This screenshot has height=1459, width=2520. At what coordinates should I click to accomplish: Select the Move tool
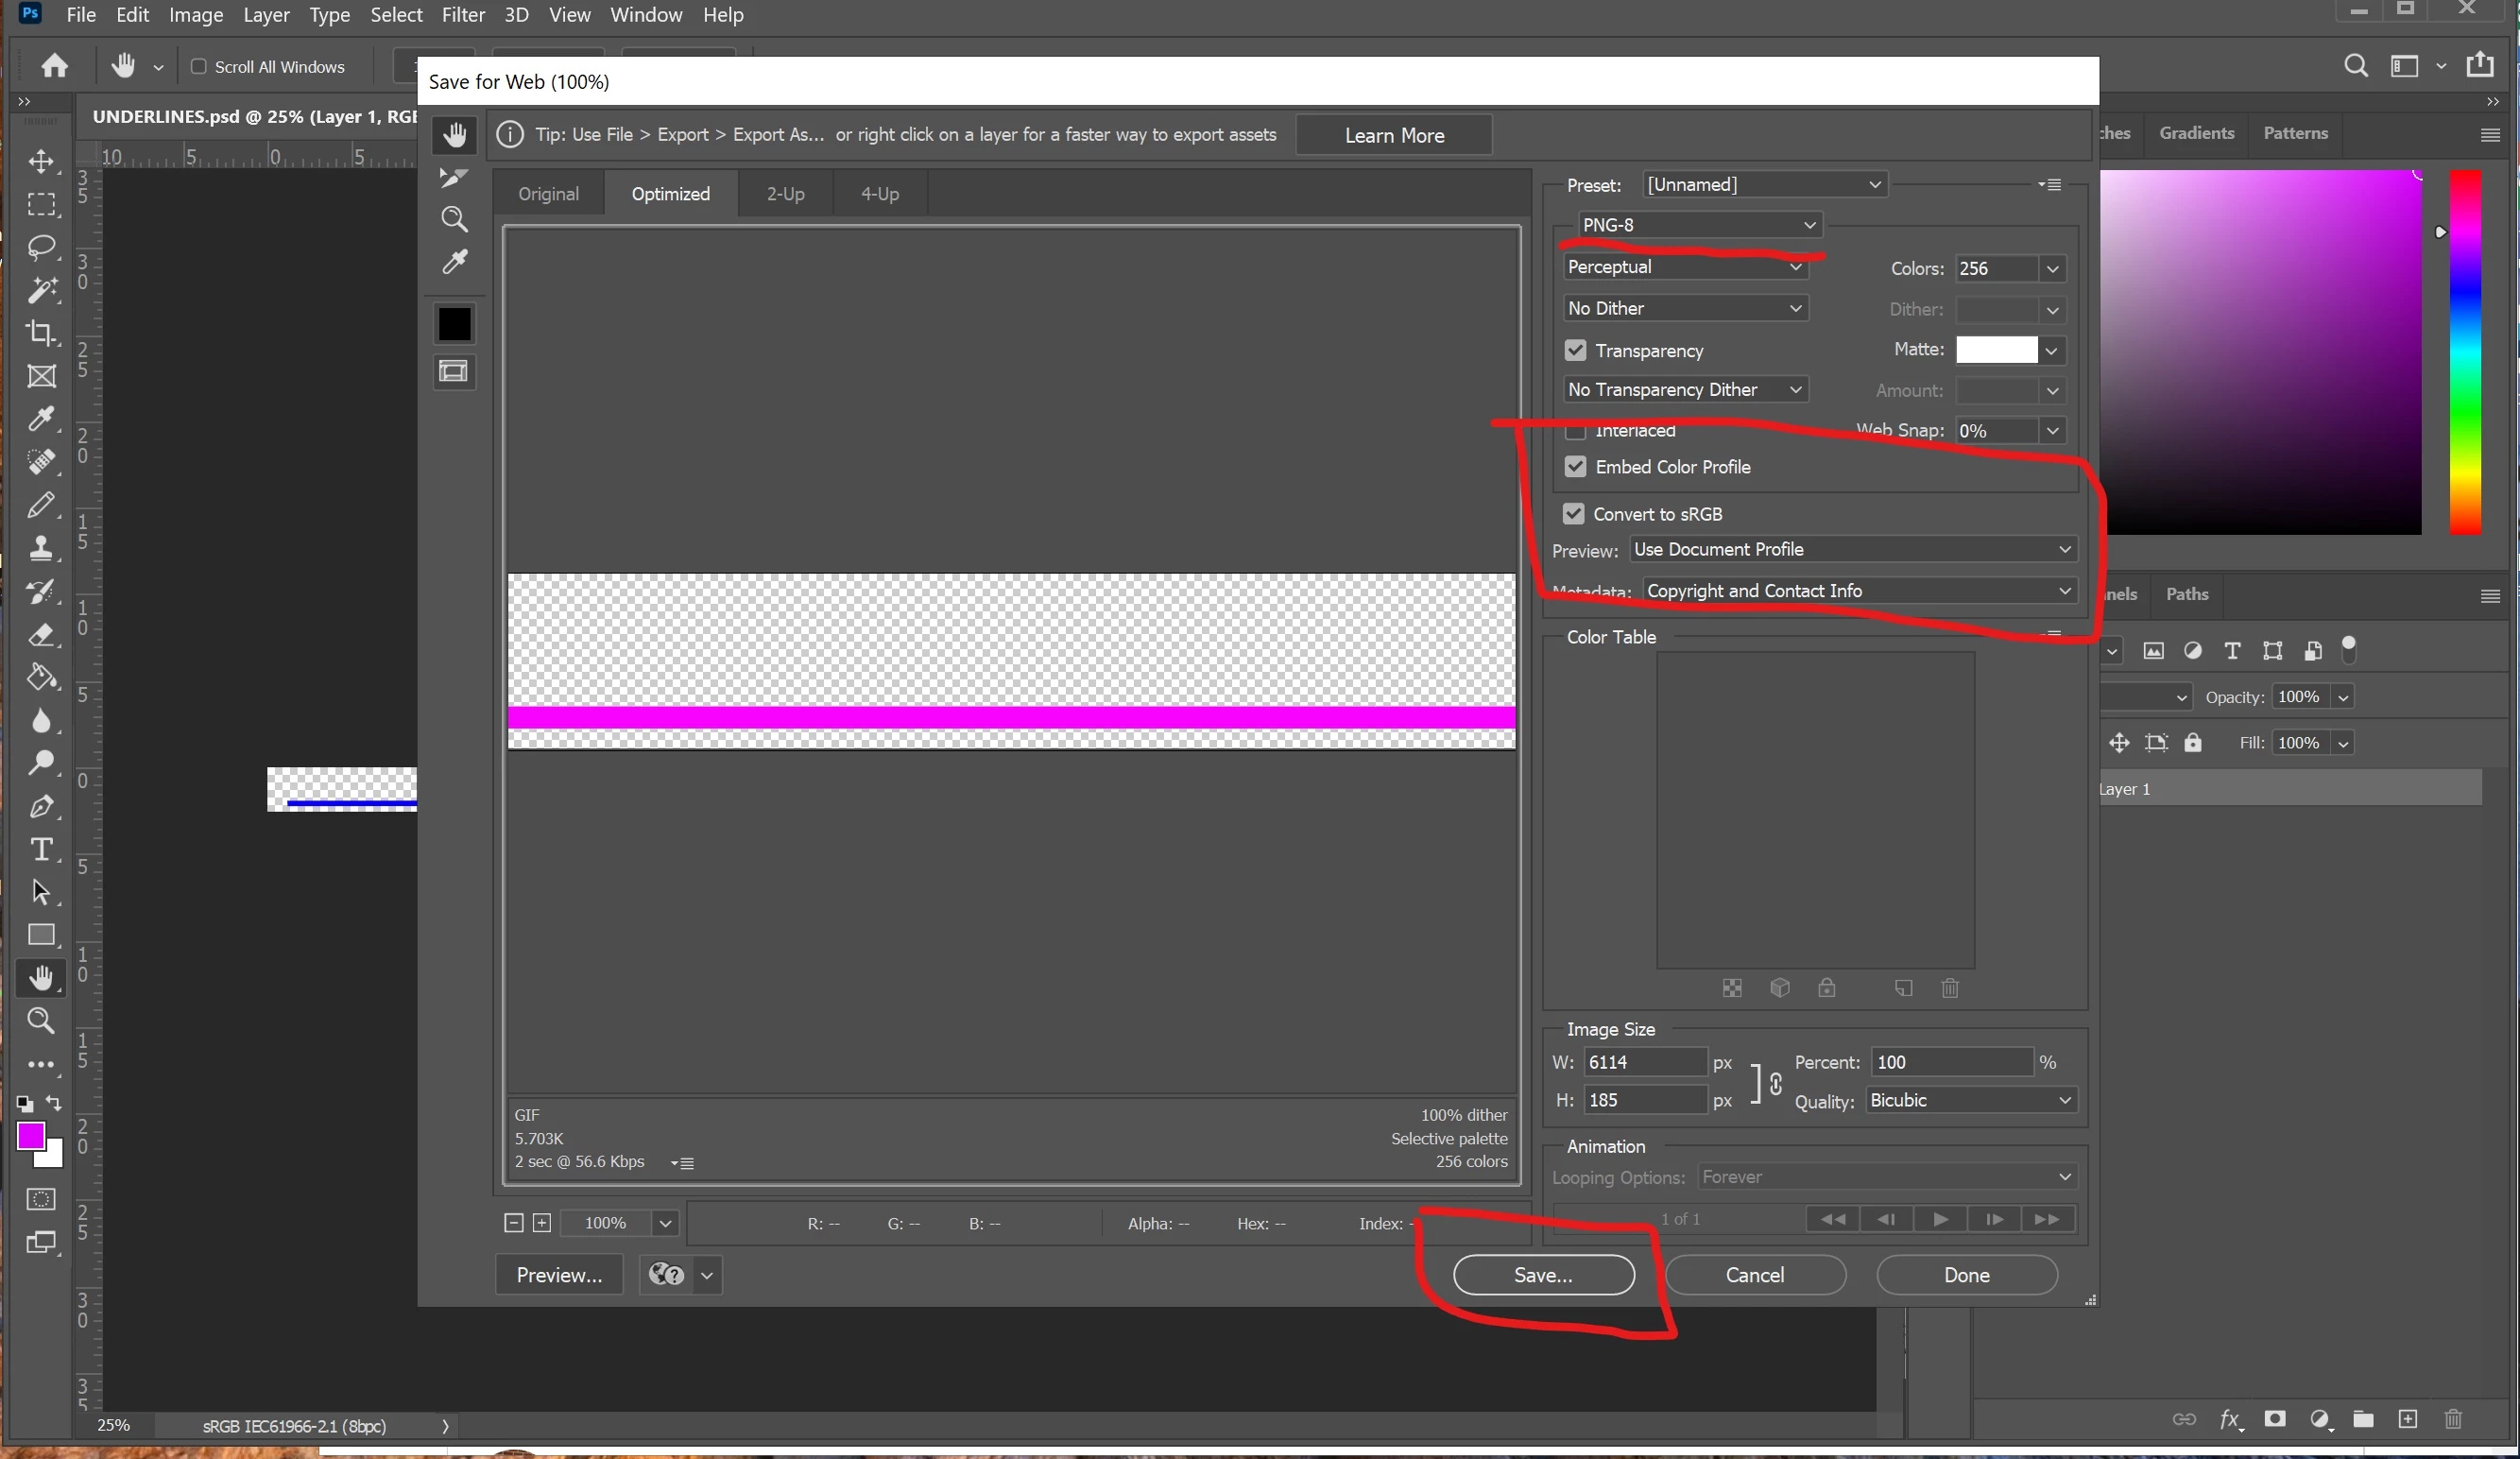tap(41, 161)
